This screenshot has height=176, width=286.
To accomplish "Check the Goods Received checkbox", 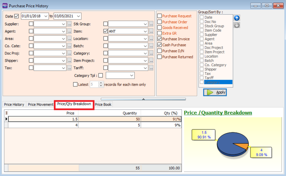I will coord(159,28).
